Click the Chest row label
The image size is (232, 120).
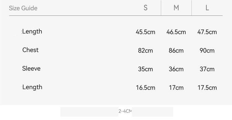pos(30,50)
